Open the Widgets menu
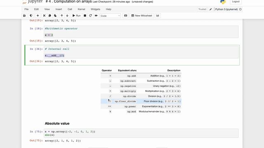The image size is (264, 148). (95, 9)
